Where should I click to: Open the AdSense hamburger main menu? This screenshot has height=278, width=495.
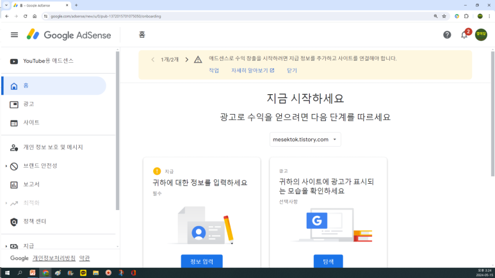14,35
